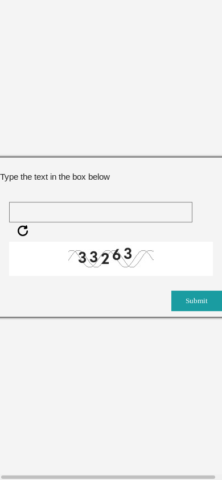This screenshot has height=480, width=222.
Task: Click the word 'Type' in the instruction
Action: (9, 177)
